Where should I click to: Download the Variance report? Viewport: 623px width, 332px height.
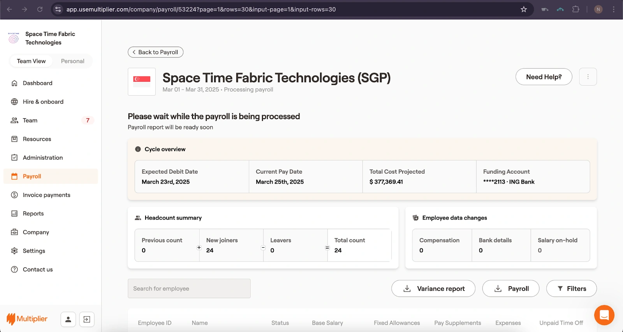433,288
